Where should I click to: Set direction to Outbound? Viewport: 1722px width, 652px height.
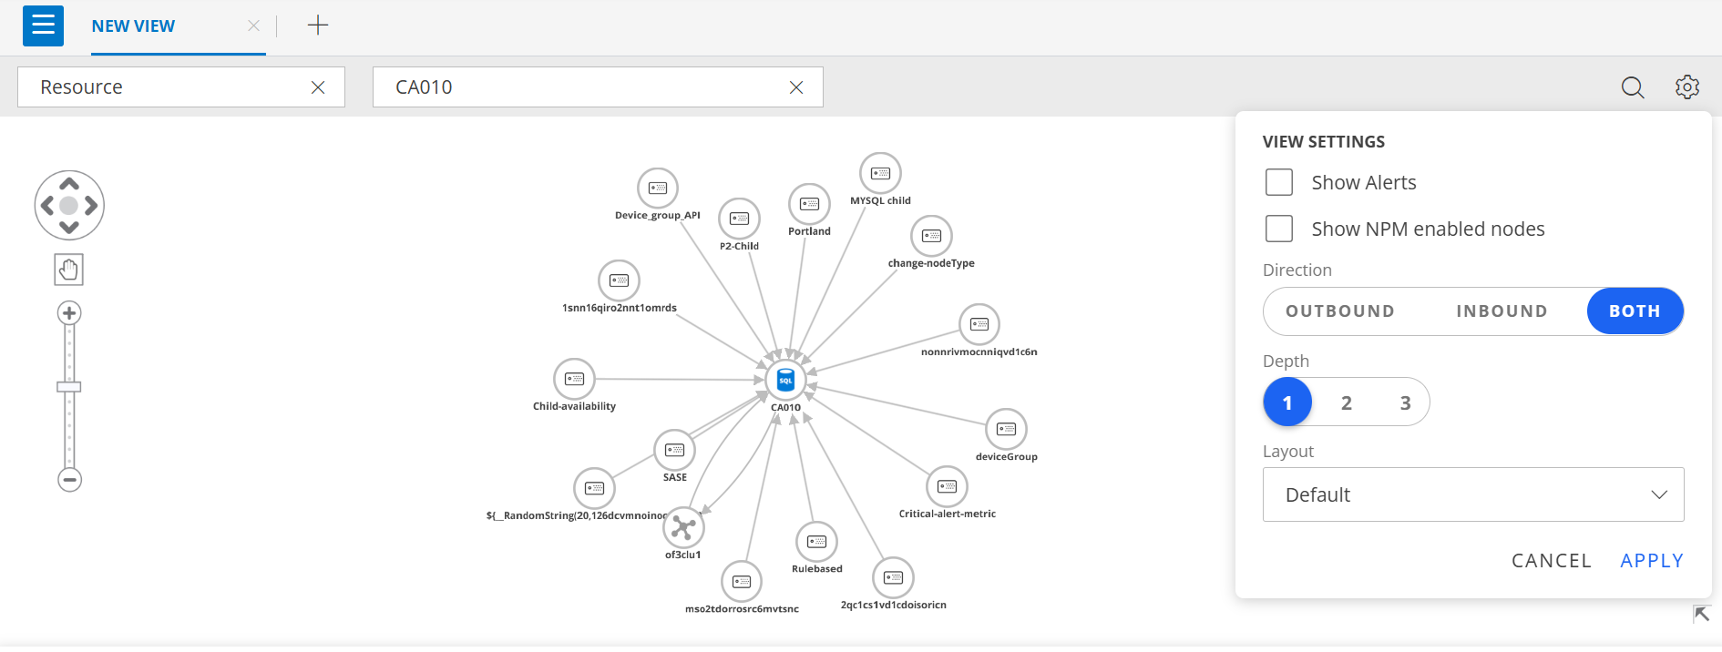[x=1339, y=311]
